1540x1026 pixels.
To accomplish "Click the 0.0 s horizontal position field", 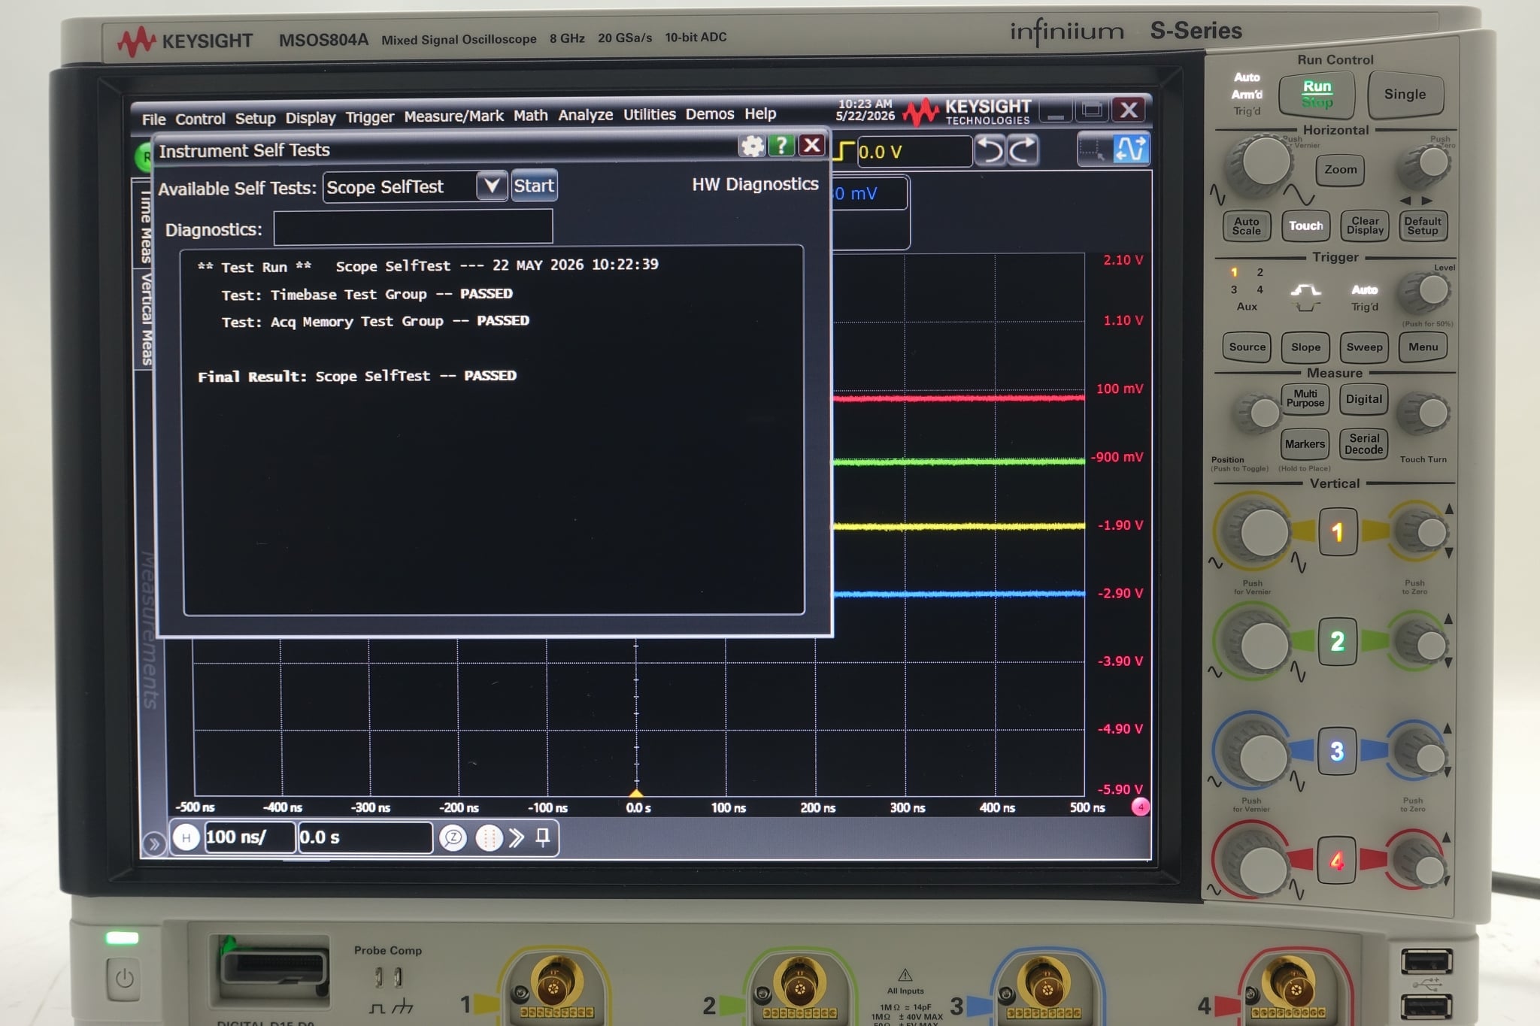I will [365, 837].
